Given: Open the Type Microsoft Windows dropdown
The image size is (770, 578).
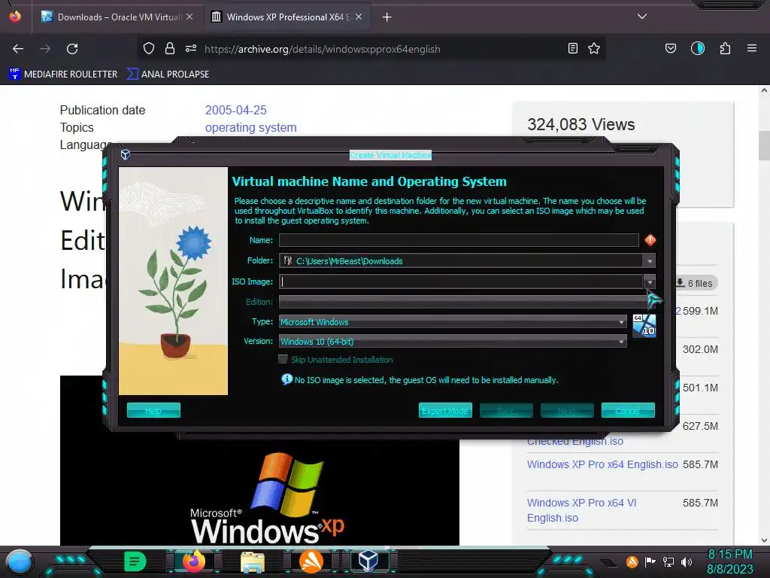Looking at the screenshot, I should 453,322.
